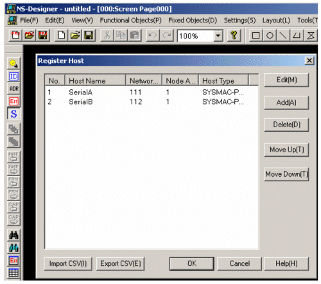This screenshot has width=321, height=284.
Task: Confirm the dialog with OK
Action: point(192,263)
